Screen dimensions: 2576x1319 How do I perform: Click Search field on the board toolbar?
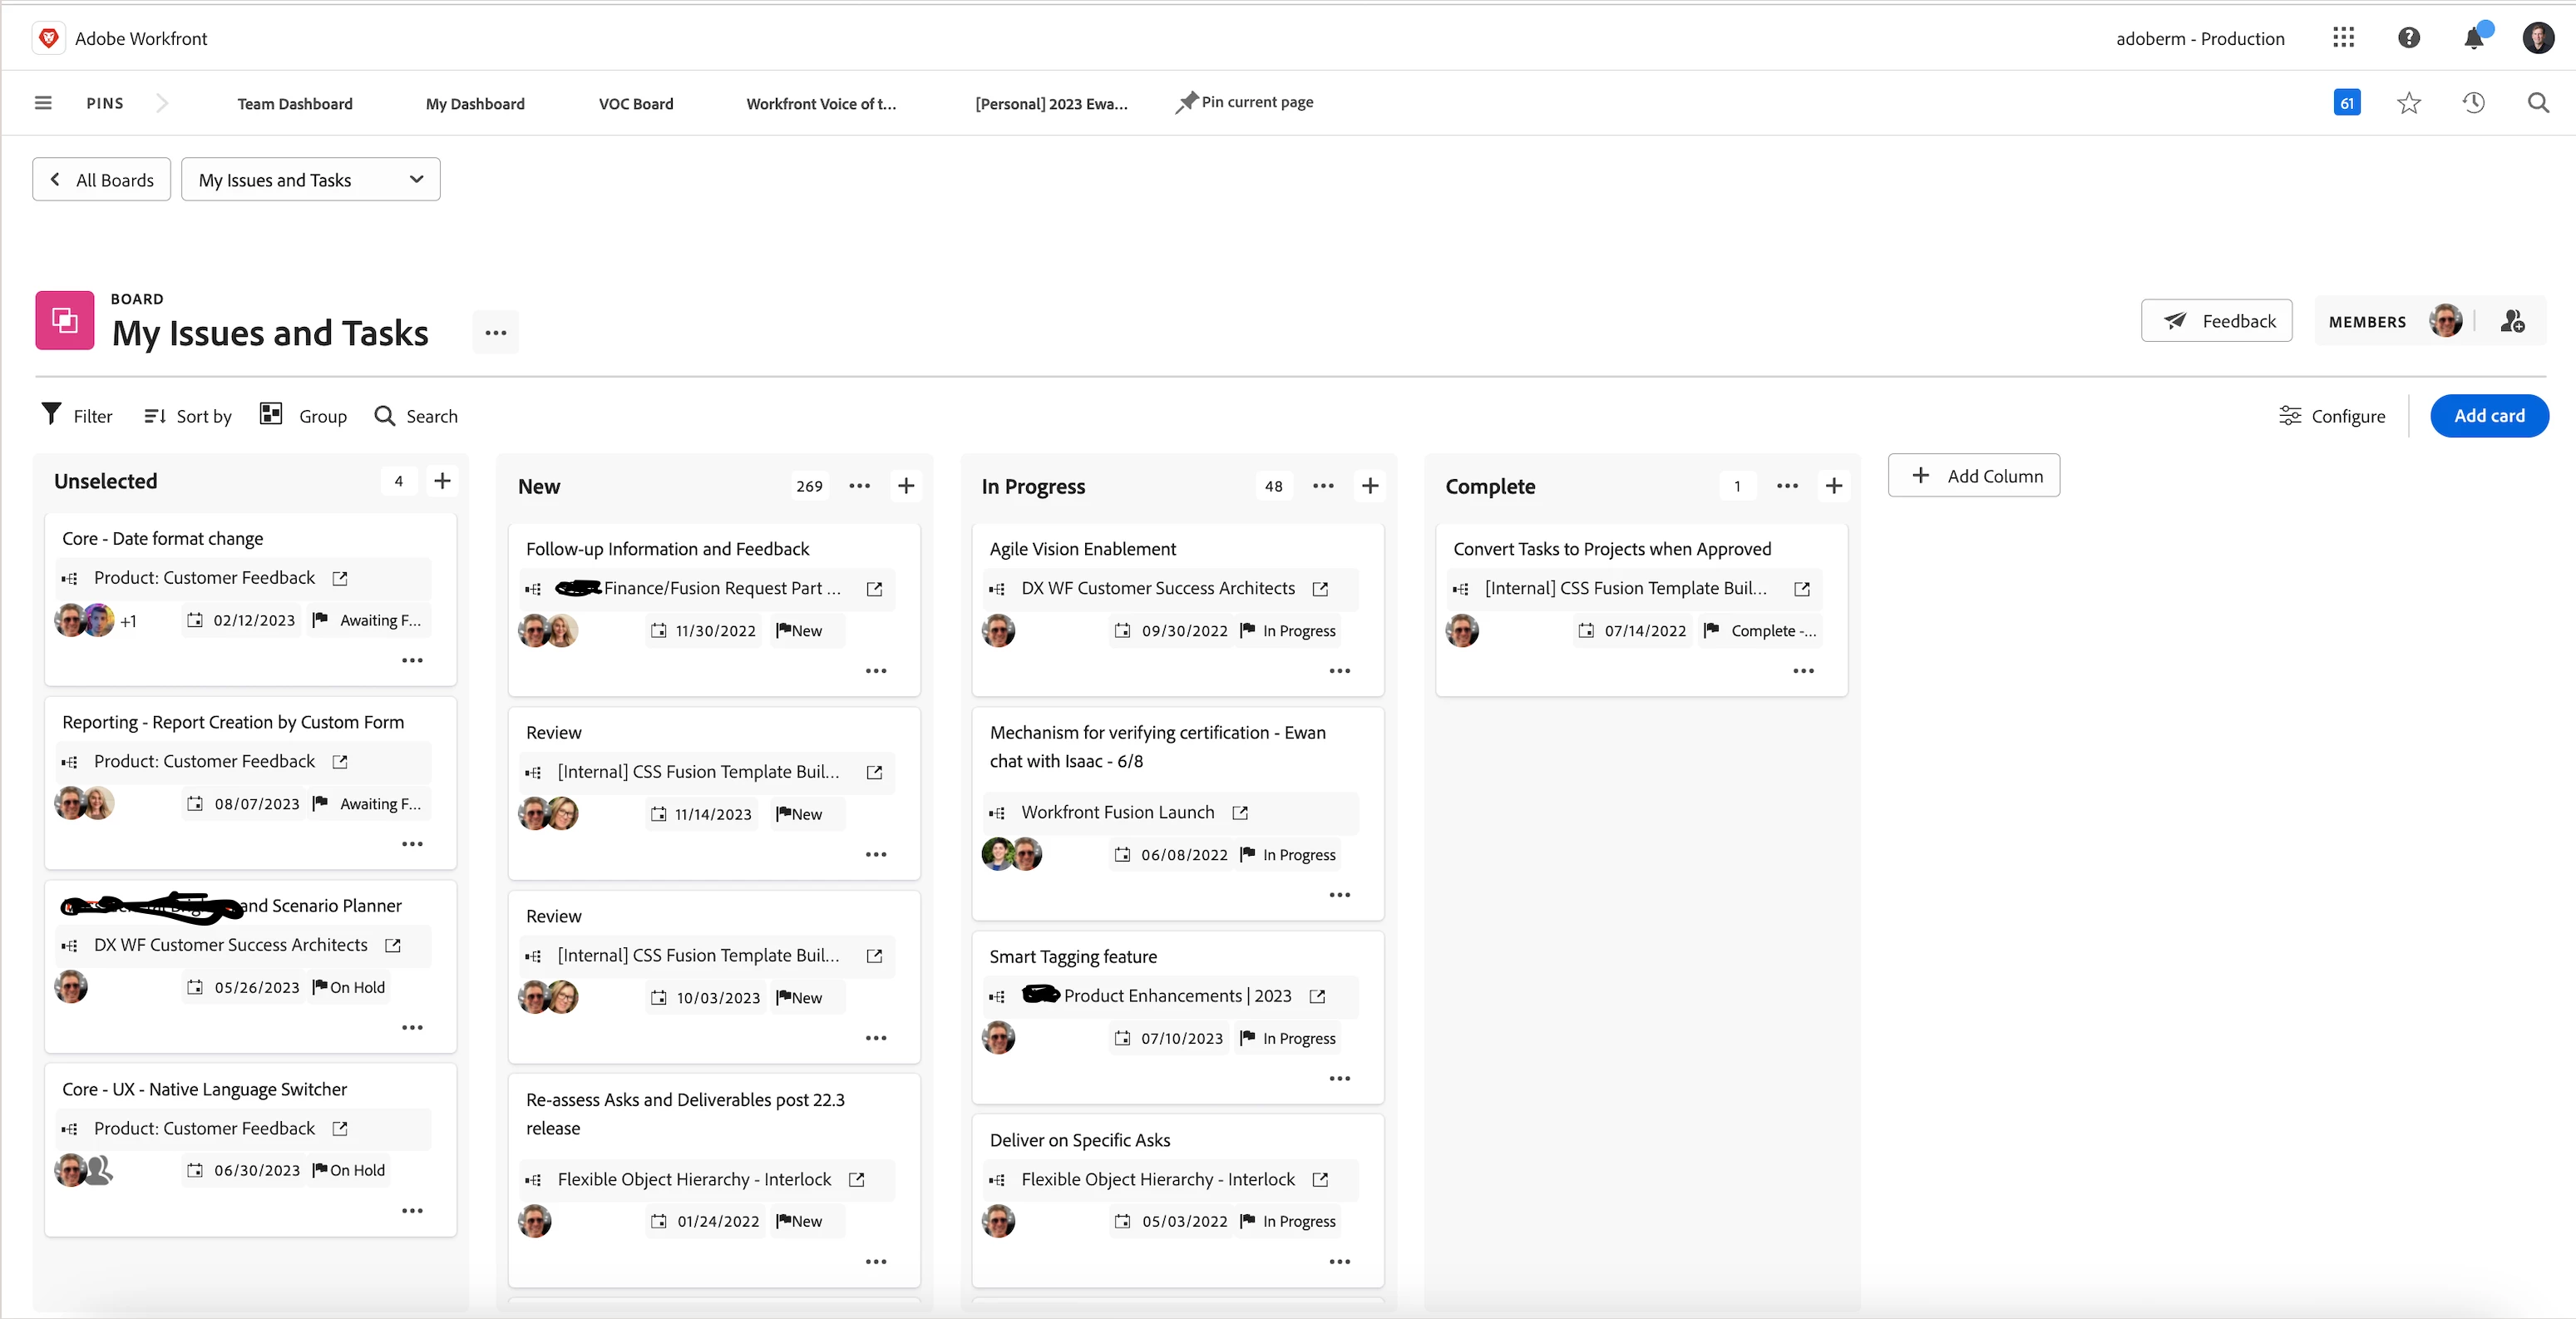click(x=416, y=416)
